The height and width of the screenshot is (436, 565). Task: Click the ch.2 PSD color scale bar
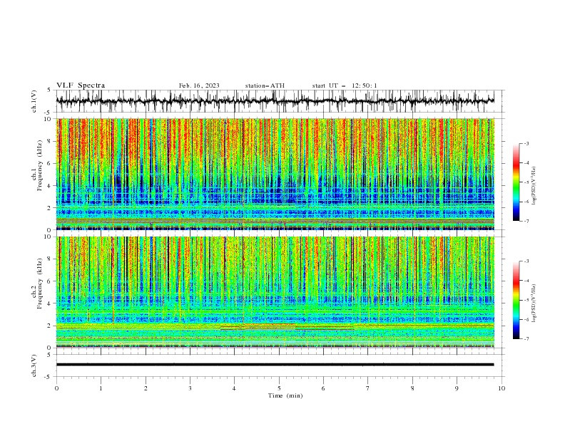[x=516, y=300]
